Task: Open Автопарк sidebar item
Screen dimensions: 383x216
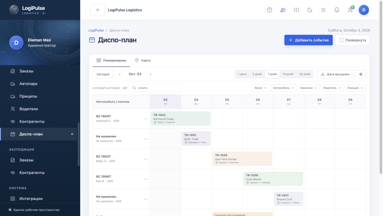Action: click(x=38, y=84)
